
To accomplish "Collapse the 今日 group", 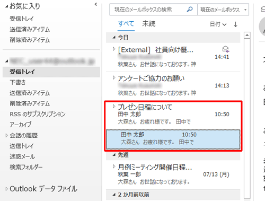I will pos(114,37).
